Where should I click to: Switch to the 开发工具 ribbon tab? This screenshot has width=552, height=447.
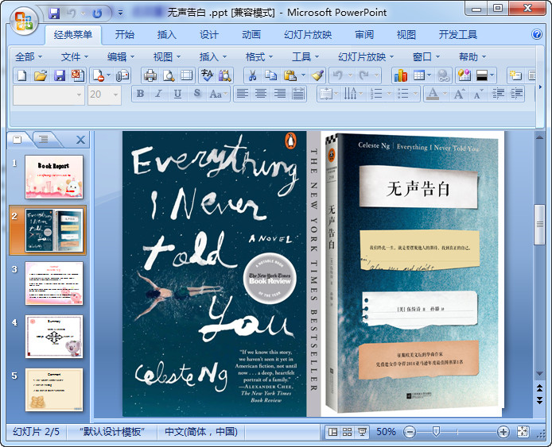[x=457, y=34]
